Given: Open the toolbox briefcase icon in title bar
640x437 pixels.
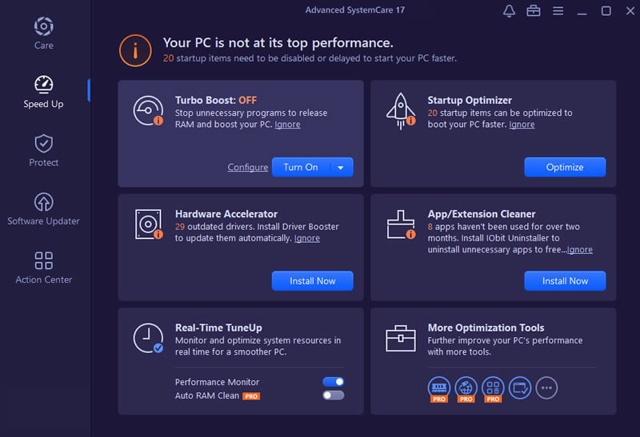Looking at the screenshot, I should [534, 11].
